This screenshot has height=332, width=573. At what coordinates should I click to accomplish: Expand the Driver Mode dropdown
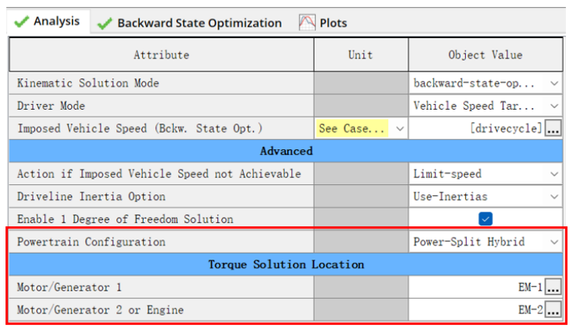[554, 106]
